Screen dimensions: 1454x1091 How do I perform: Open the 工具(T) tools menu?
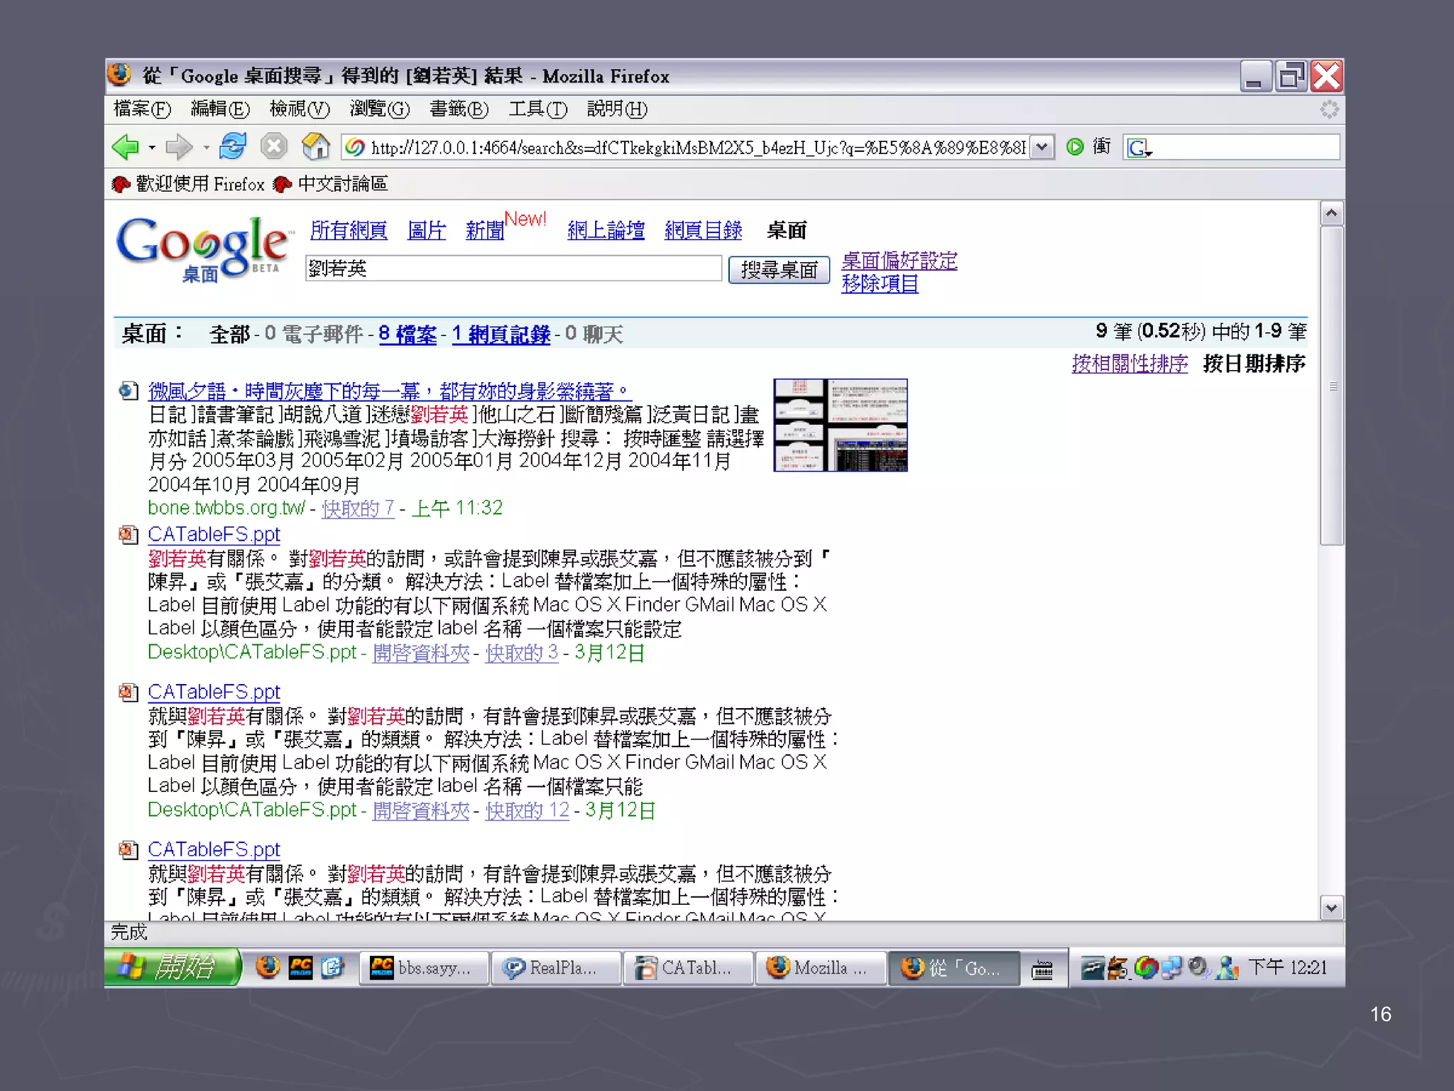537,109
